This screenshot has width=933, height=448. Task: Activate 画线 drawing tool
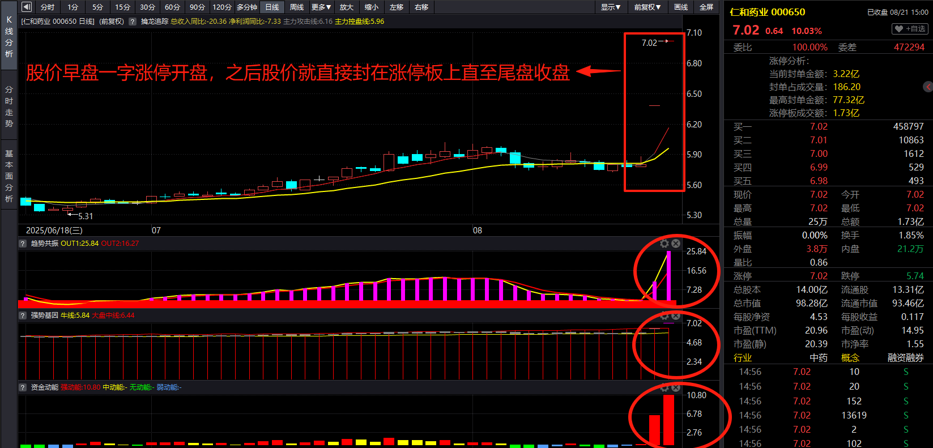click(x=681, y=7)
